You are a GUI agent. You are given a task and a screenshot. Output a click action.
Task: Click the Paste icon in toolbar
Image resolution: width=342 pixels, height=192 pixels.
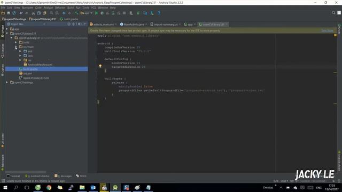click(44, 13)
